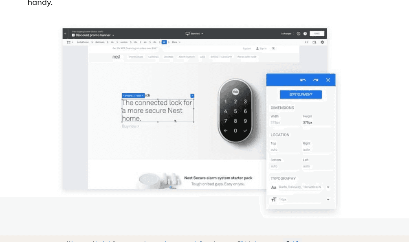This screenshot has height=242, width=409.
Task: Click the SAVE button
Action: pyautogui.click(x=317, y=34)
